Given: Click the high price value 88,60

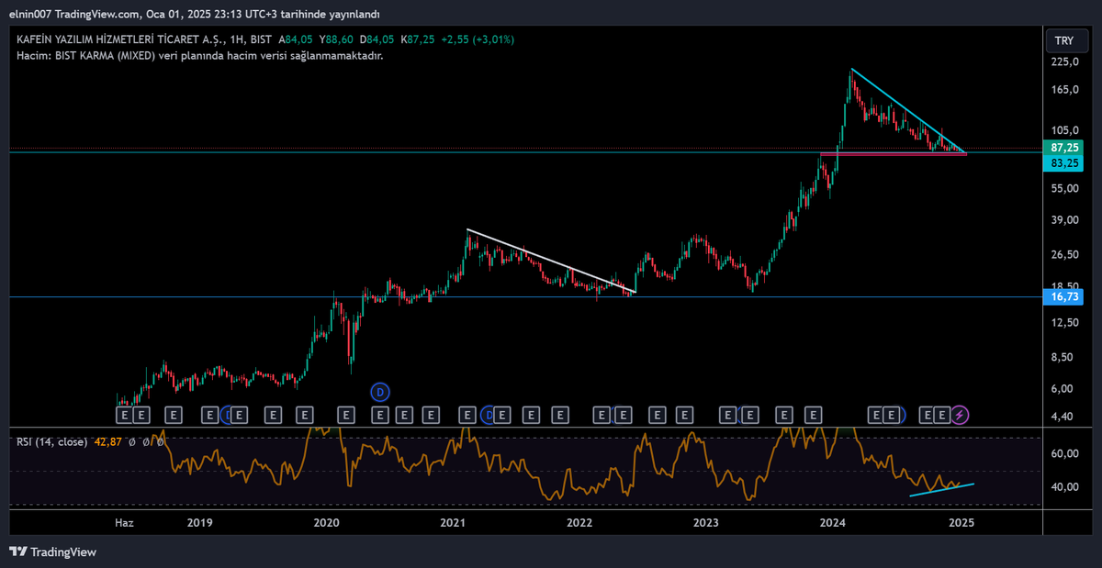Looking at the screenshot, I should pos(341,39).
